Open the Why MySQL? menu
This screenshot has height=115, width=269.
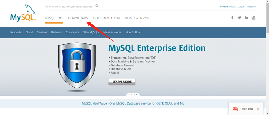(91, 32)
